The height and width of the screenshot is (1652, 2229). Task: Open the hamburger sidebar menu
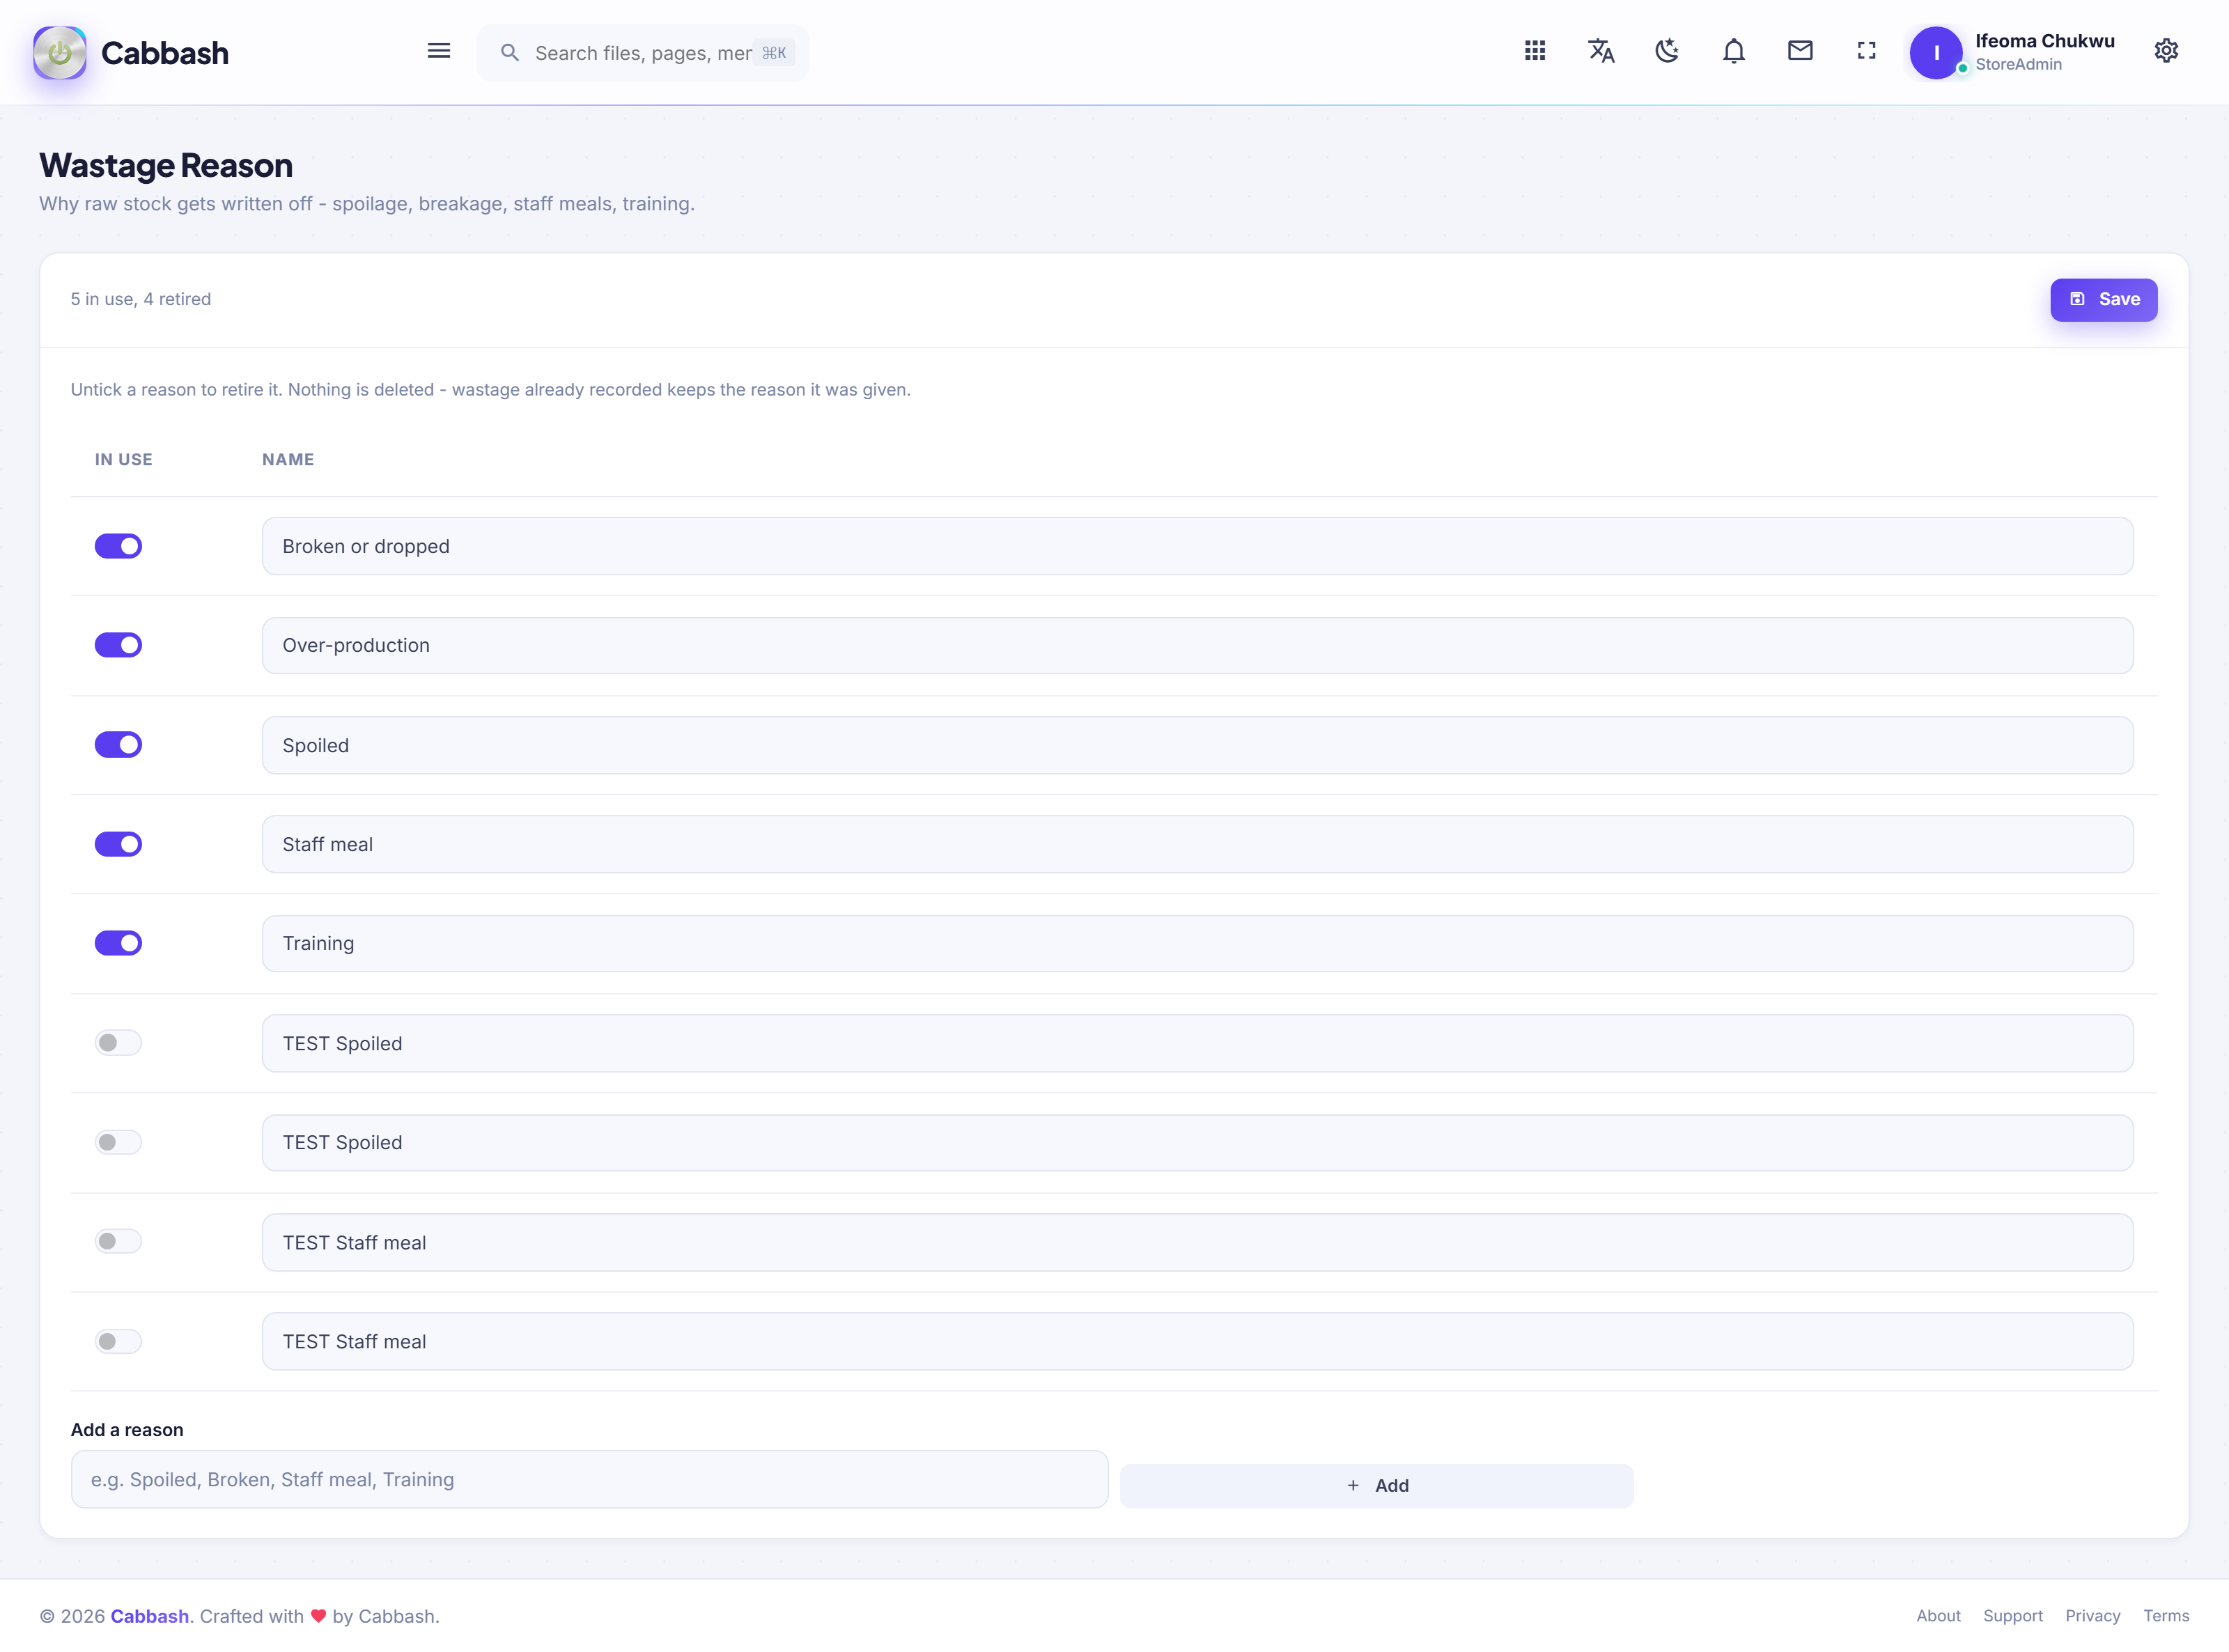[x=438, y=51]
